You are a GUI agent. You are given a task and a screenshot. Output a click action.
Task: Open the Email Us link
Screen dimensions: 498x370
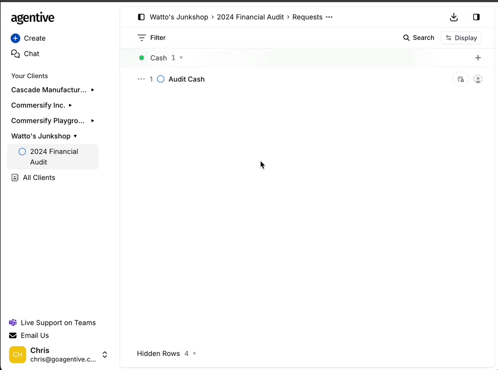click(x=35, y=335)
